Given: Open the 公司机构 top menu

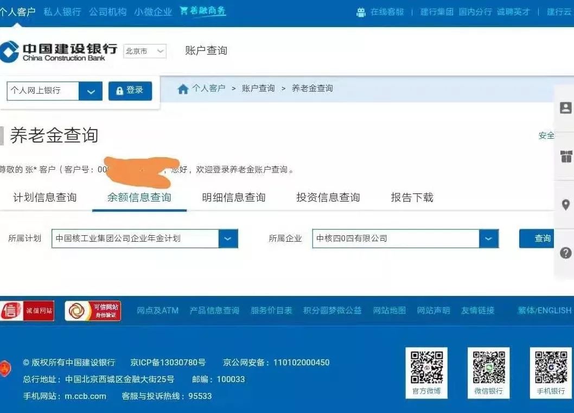Looking at the screenshot, I should point(107,12).
